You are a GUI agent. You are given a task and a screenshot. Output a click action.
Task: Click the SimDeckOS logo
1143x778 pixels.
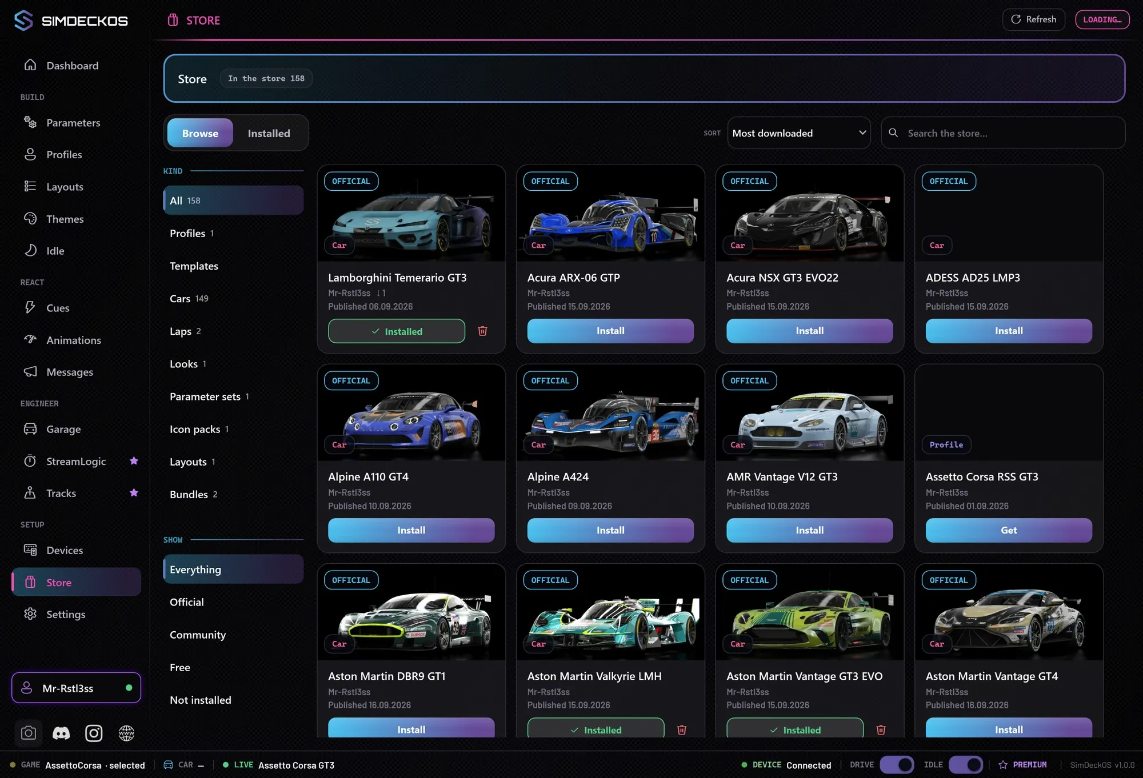point(71,21)
